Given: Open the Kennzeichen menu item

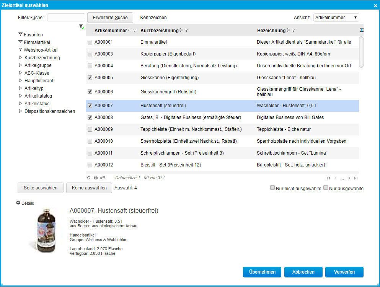Looking at the screenshot, I should click(x=153, y=18).
